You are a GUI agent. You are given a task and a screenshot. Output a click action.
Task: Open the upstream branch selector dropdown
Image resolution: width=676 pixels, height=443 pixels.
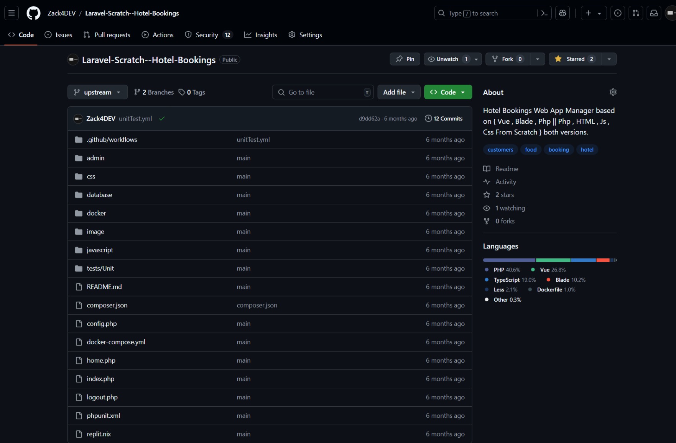click(98, 92)
